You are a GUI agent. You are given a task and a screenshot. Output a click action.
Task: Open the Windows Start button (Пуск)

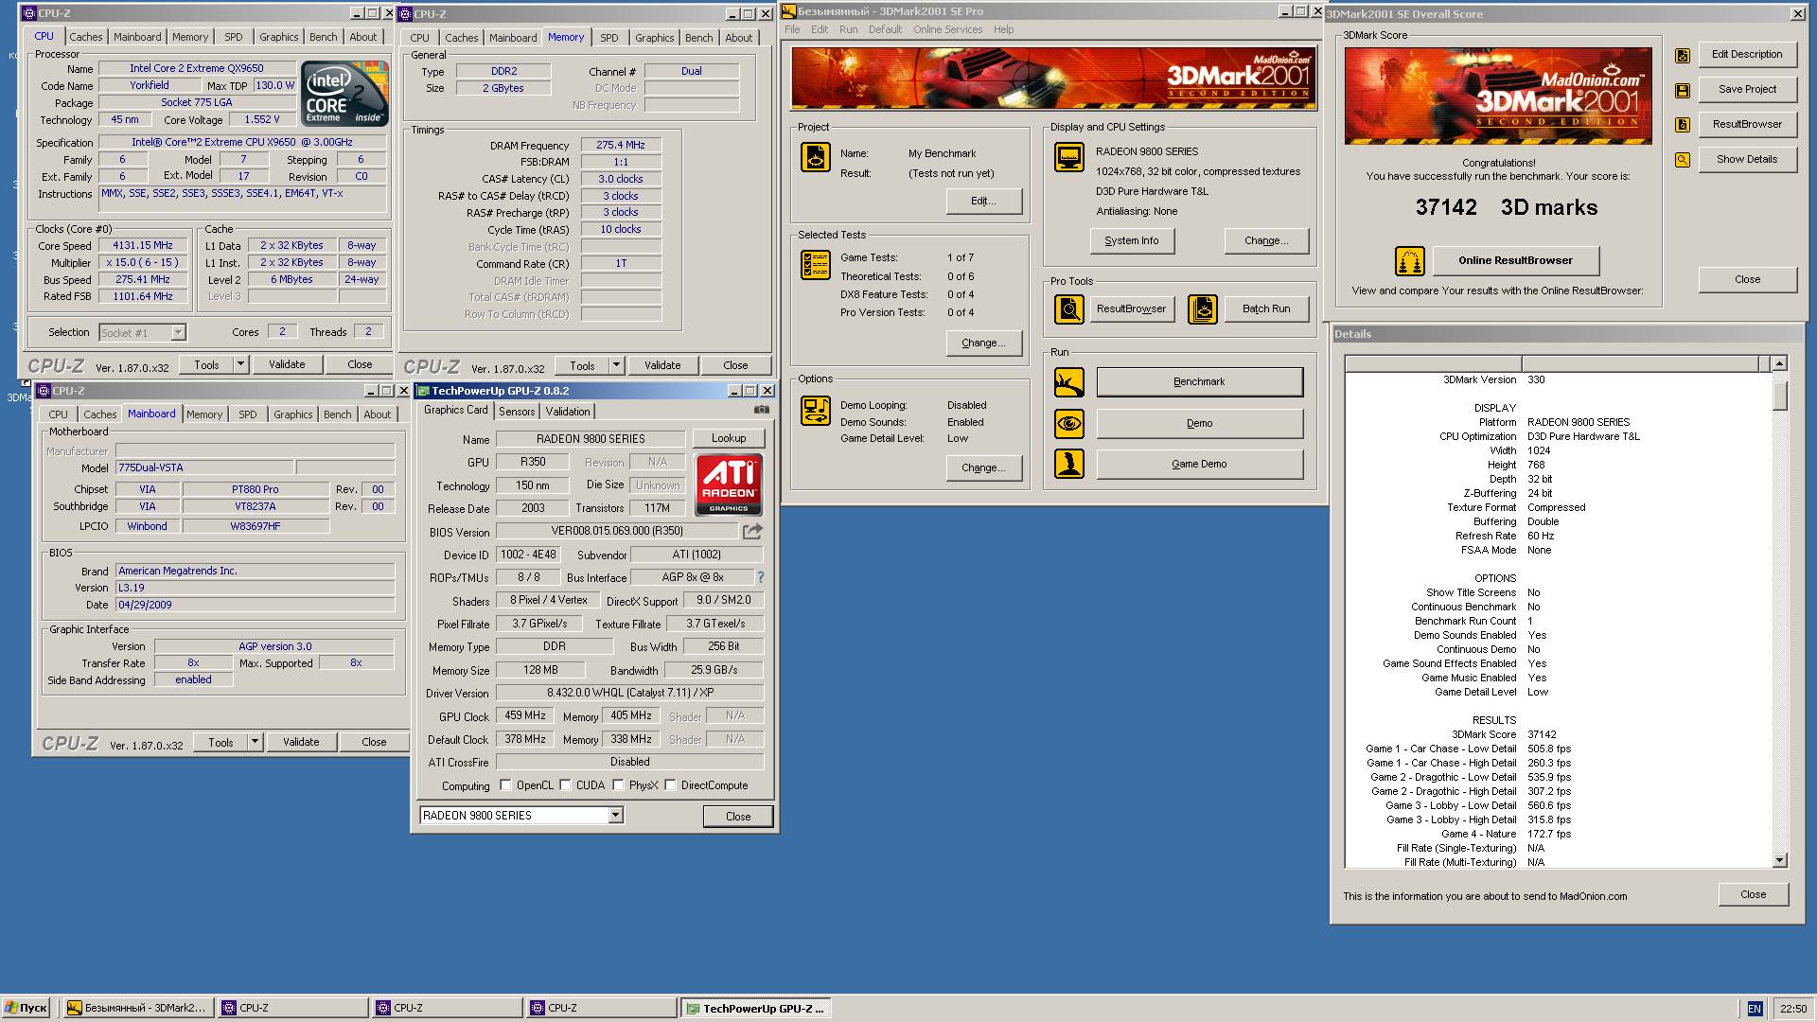coord(26,1008)
